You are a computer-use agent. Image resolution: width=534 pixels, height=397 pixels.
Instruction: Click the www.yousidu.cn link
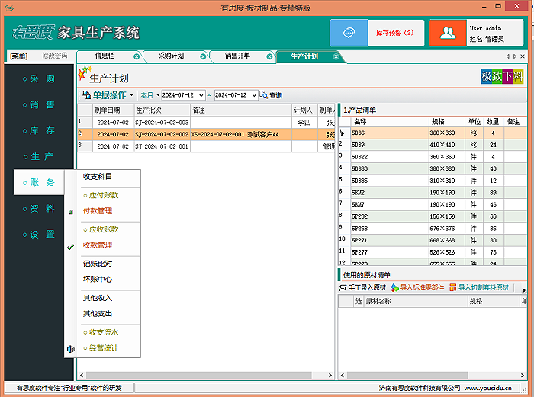(x=487, y=388)
